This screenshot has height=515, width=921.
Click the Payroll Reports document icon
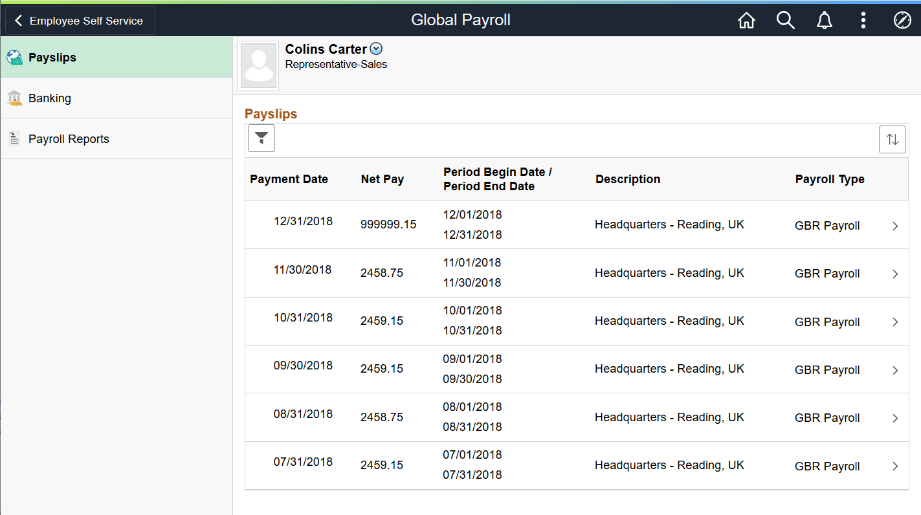tap(14, 138)
